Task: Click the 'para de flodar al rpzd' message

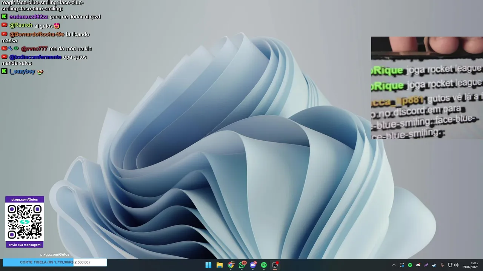Action: coord(75,17)
